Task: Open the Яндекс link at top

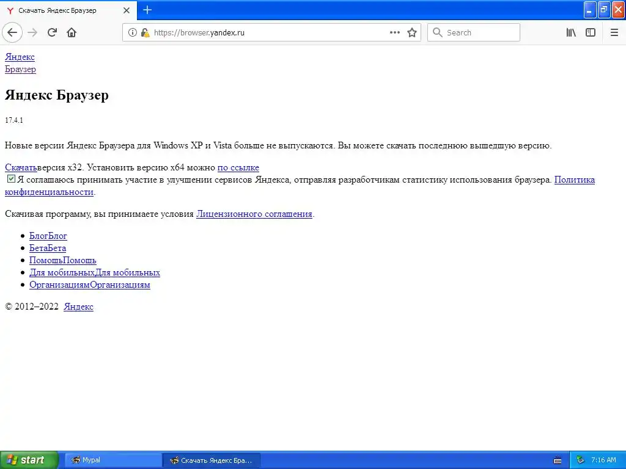Action: 20,57
